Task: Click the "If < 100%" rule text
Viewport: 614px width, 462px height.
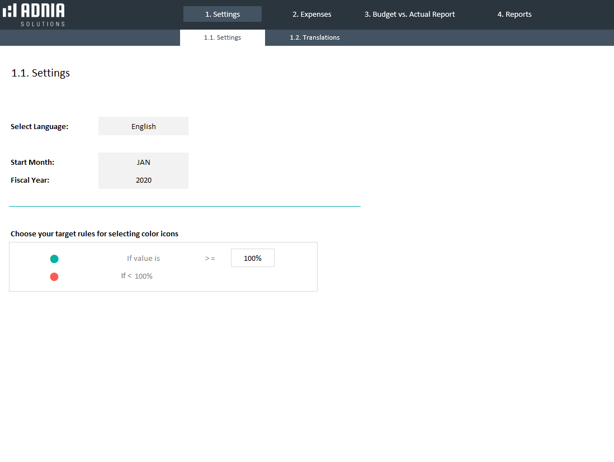Action: [137, 276]
